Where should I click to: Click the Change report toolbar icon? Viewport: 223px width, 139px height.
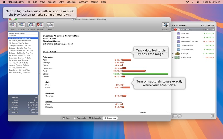point(31,25)
